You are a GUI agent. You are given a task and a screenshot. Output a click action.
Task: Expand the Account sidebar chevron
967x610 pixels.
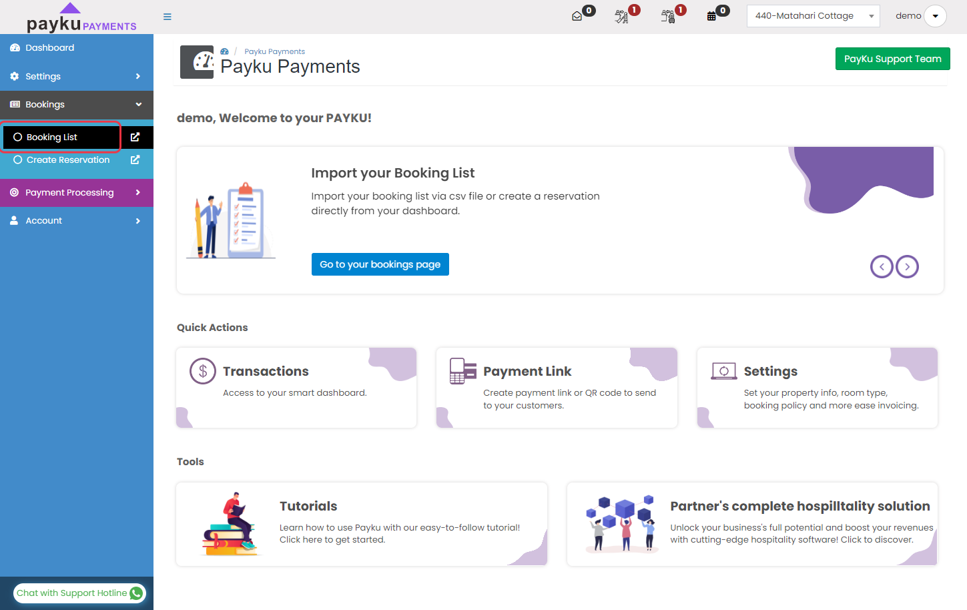[138, 221]
